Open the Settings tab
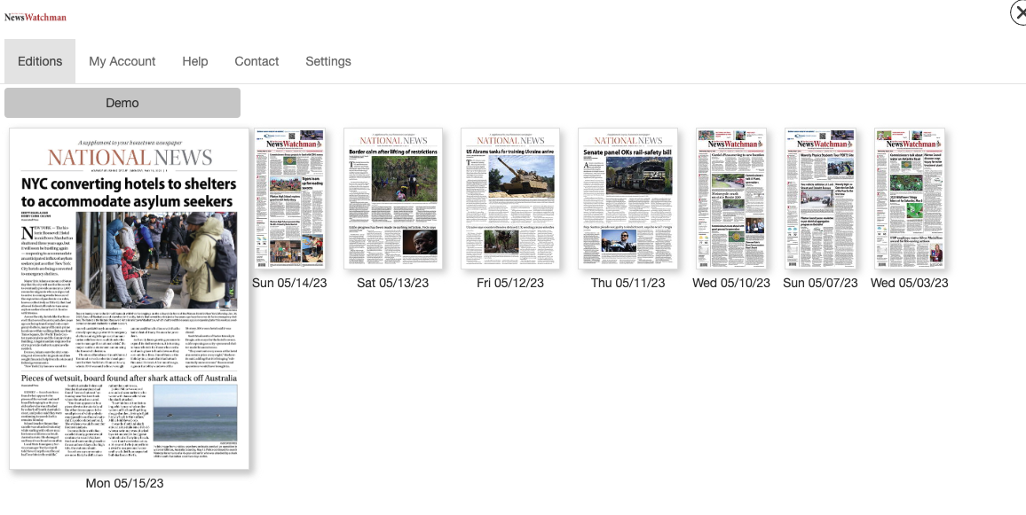This screenshot has width=1026, height=515. 328,61
